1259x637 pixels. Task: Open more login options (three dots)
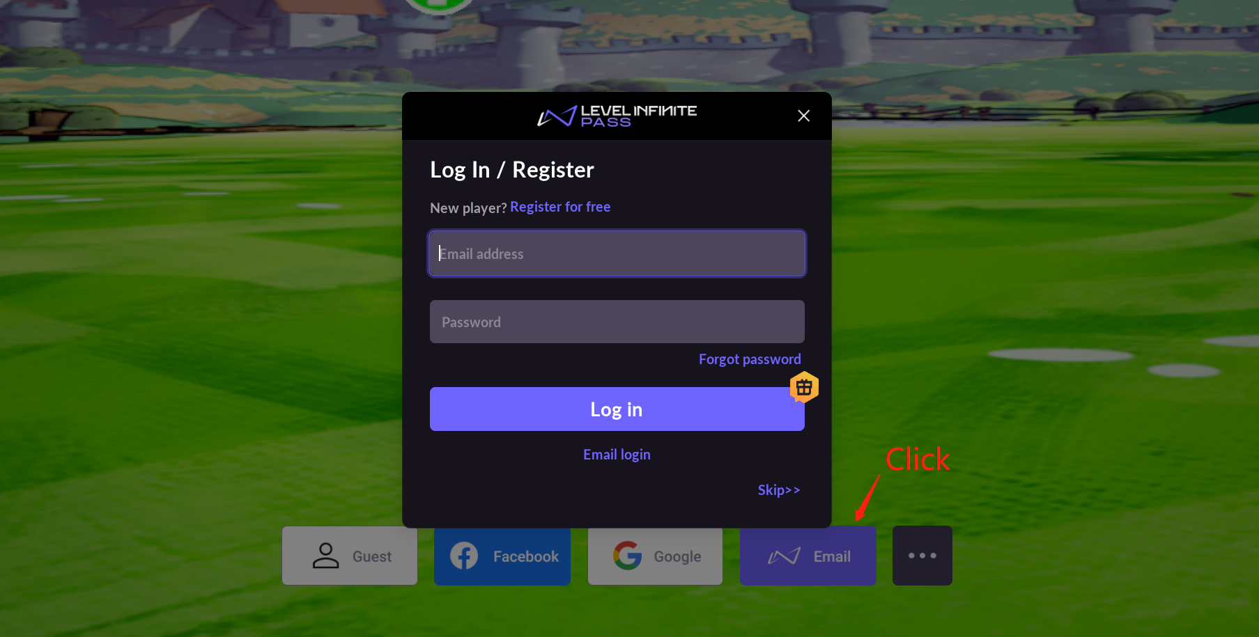[x=922, y=556]
